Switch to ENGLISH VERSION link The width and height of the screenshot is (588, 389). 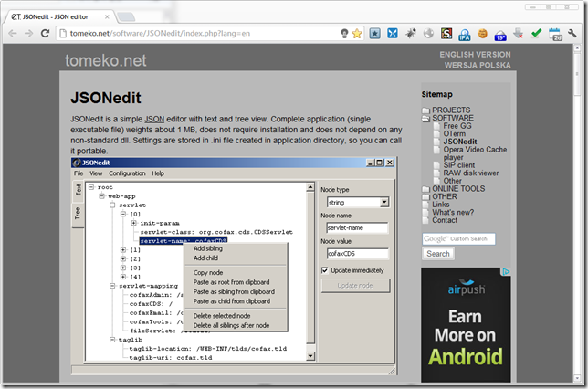tap(475, 55)
